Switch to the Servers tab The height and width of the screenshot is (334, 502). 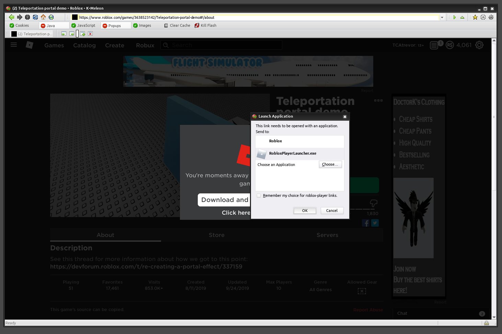[328, 235]
